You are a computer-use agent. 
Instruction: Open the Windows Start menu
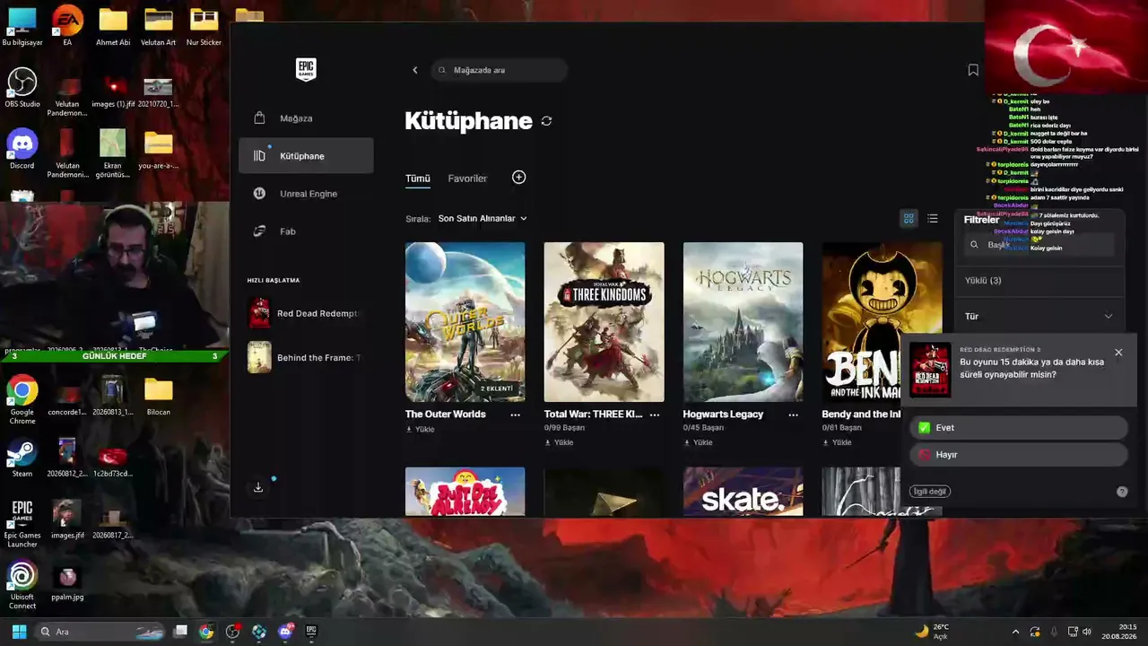pos(19,632)
